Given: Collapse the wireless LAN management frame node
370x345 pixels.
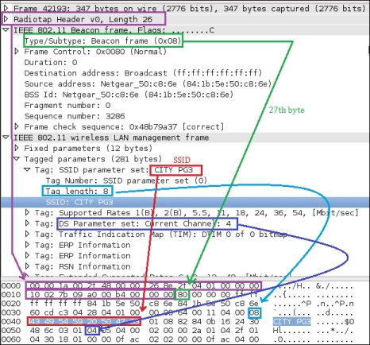Looking at the screenshot, I should point(6,138).
